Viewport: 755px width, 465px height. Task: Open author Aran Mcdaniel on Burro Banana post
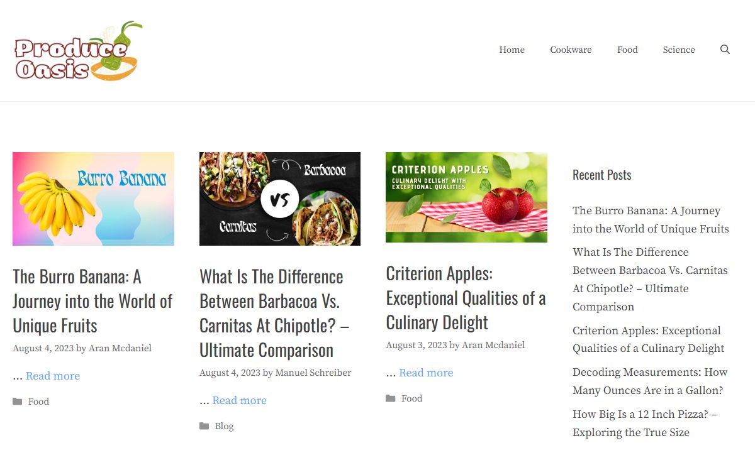(x=120, y=348)
